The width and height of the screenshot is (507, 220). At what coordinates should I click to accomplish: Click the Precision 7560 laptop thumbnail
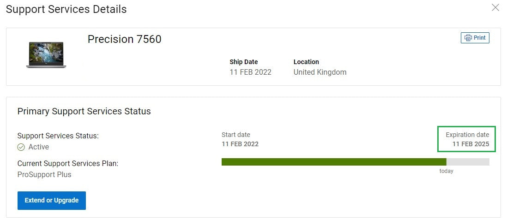click(x=46, y=55)
